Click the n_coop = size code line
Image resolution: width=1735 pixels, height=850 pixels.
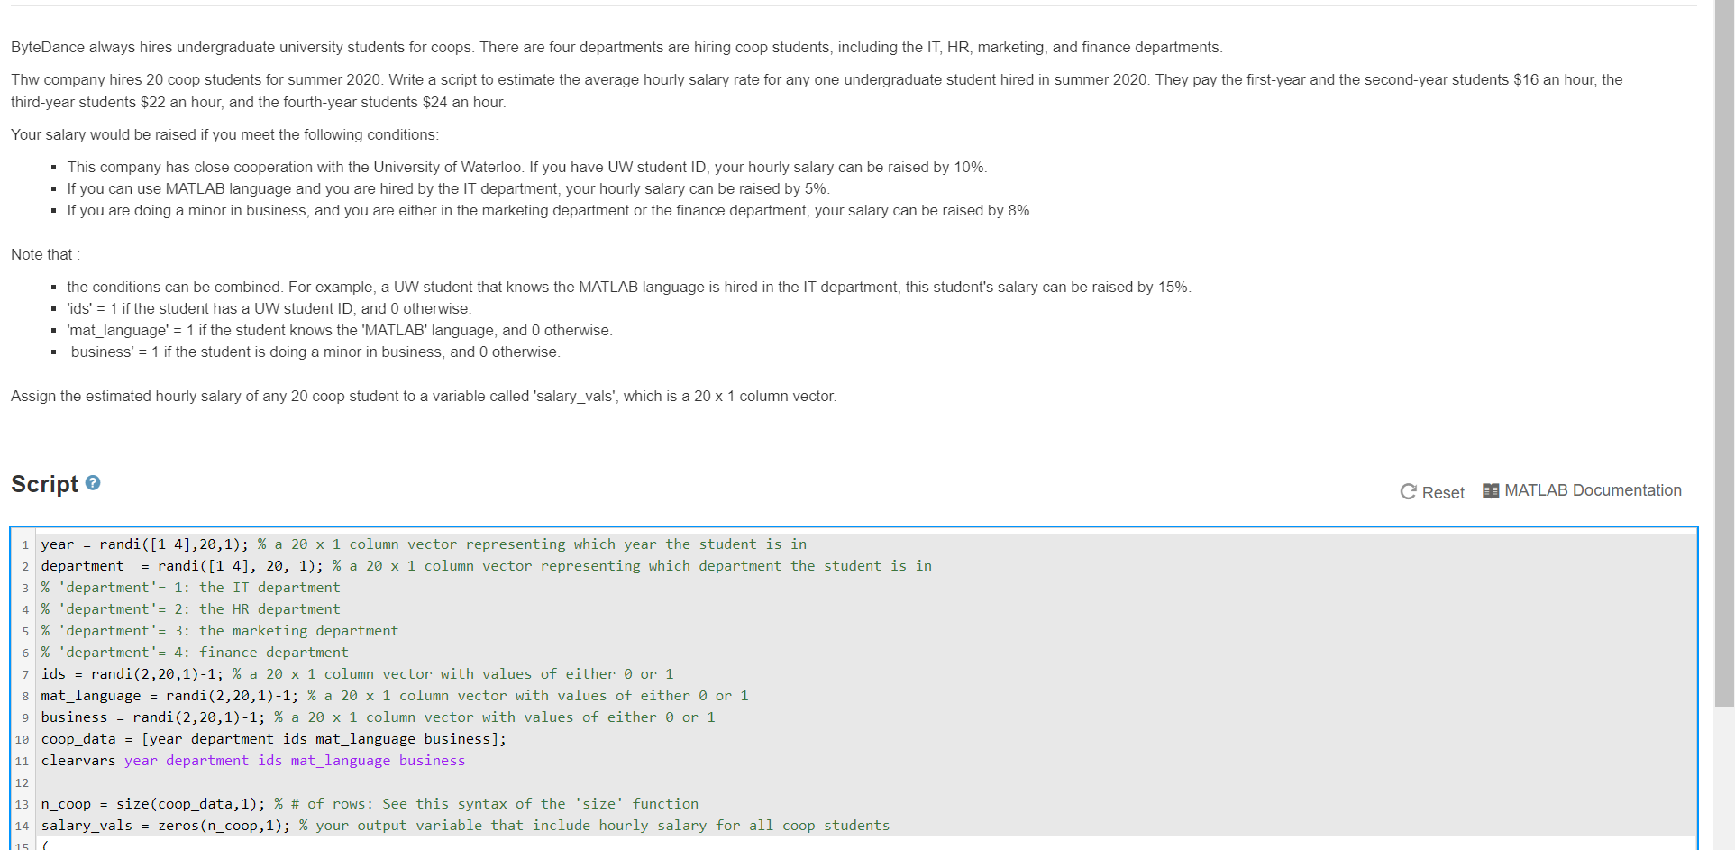tap(370, 804)
